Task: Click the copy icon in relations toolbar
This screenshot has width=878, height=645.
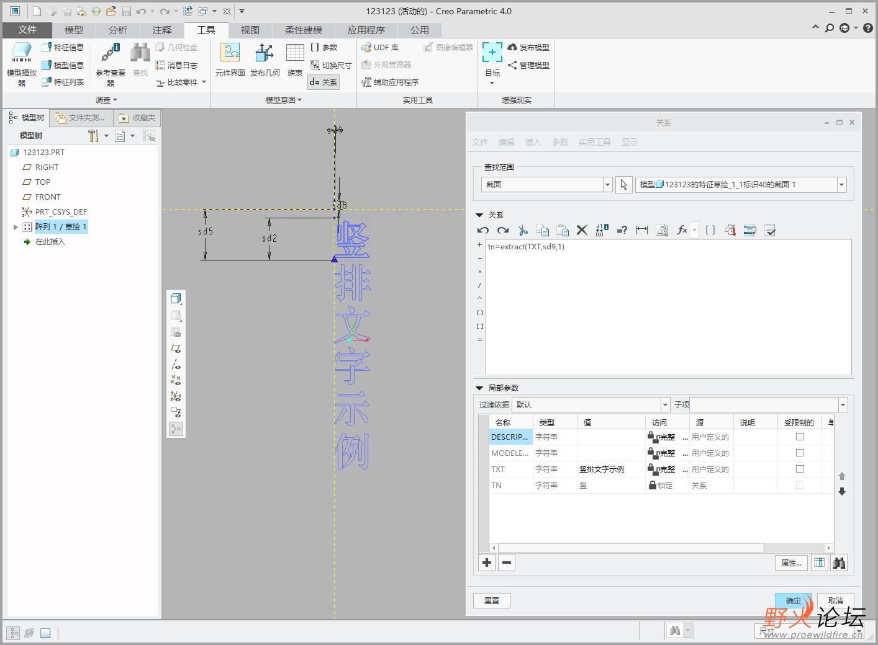Action: tap(543, 230)
